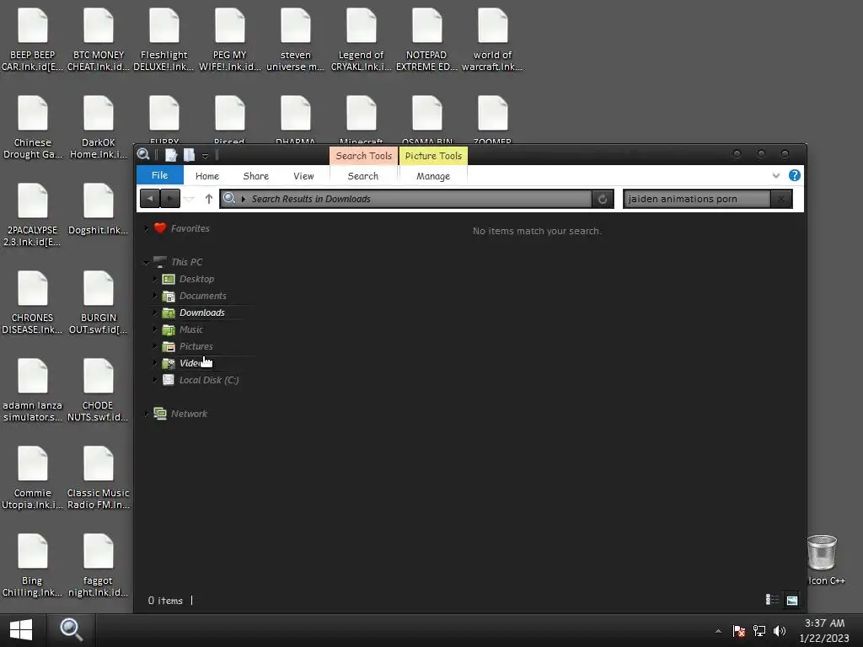Image resolution: width=863 pixels, height=647 pixels.
Task: Click the Back navigation arrow button
Action: [150, 199]
